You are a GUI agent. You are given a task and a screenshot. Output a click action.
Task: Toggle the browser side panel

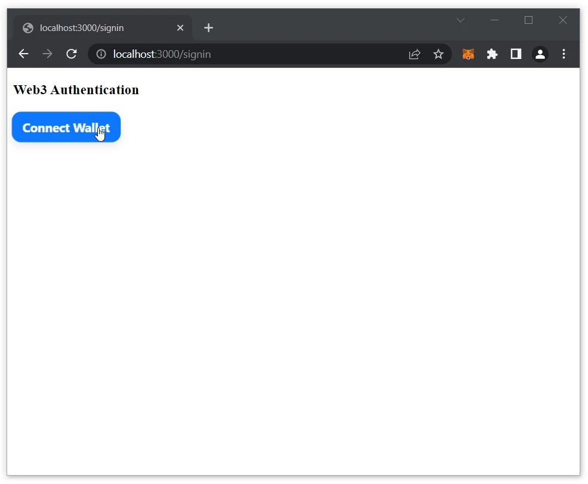pyautogui.click(x=516, y=54)
